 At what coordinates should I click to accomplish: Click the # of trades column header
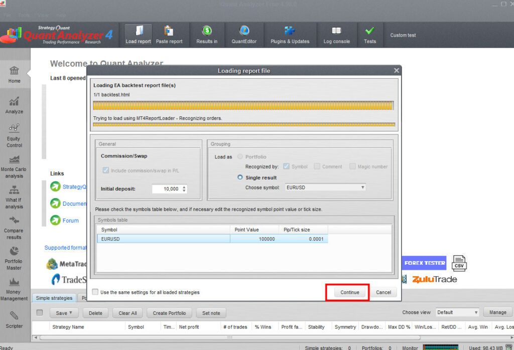point(235,327)
